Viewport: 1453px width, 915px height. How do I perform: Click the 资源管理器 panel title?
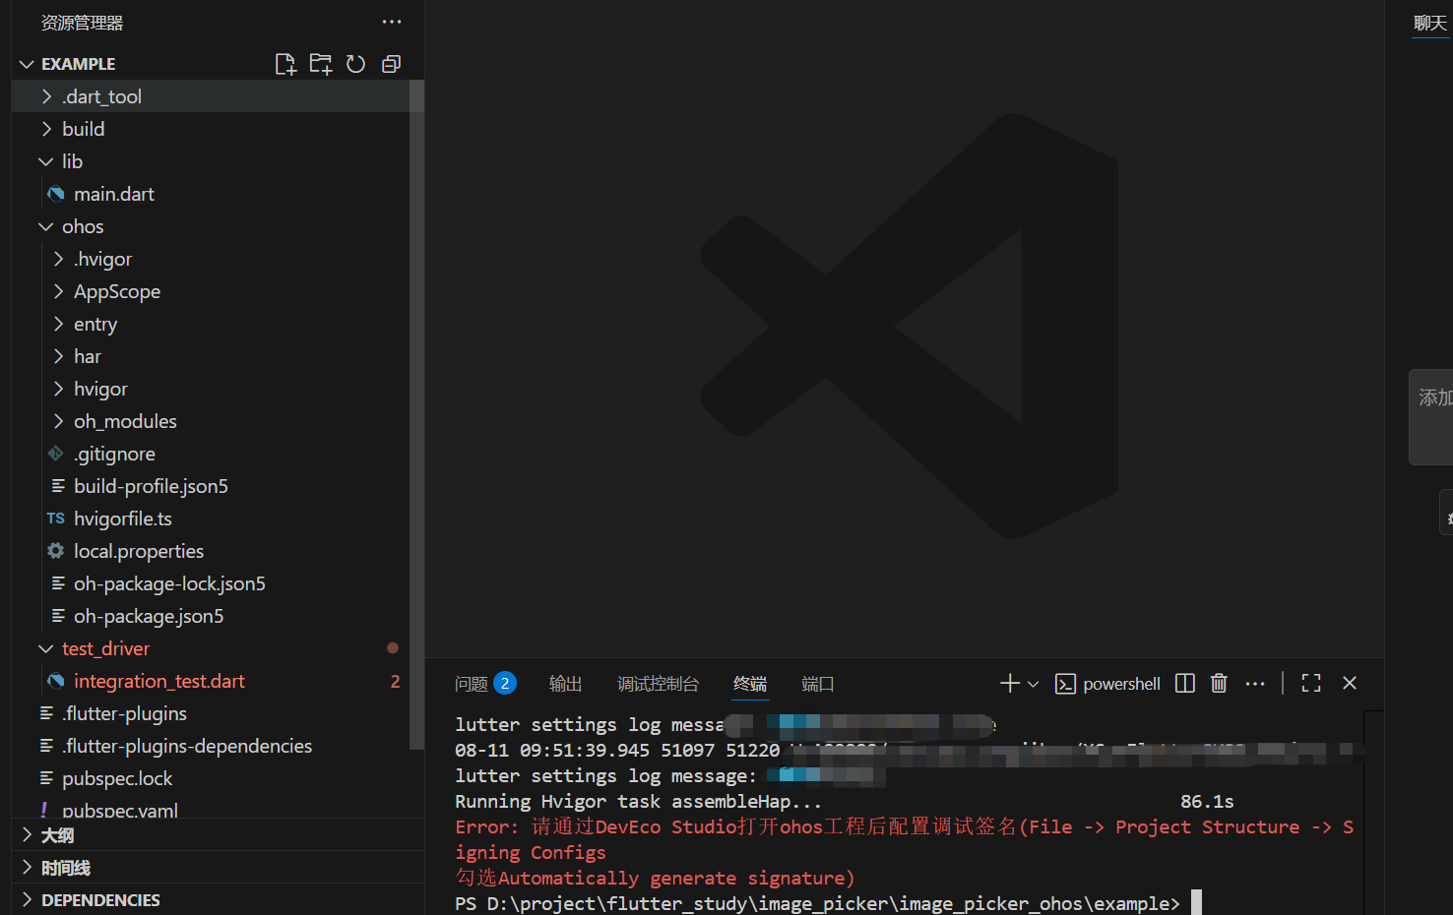[x=83, y=23]
